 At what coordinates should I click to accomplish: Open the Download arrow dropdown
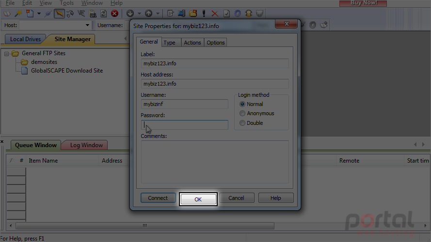coord(139,13)
